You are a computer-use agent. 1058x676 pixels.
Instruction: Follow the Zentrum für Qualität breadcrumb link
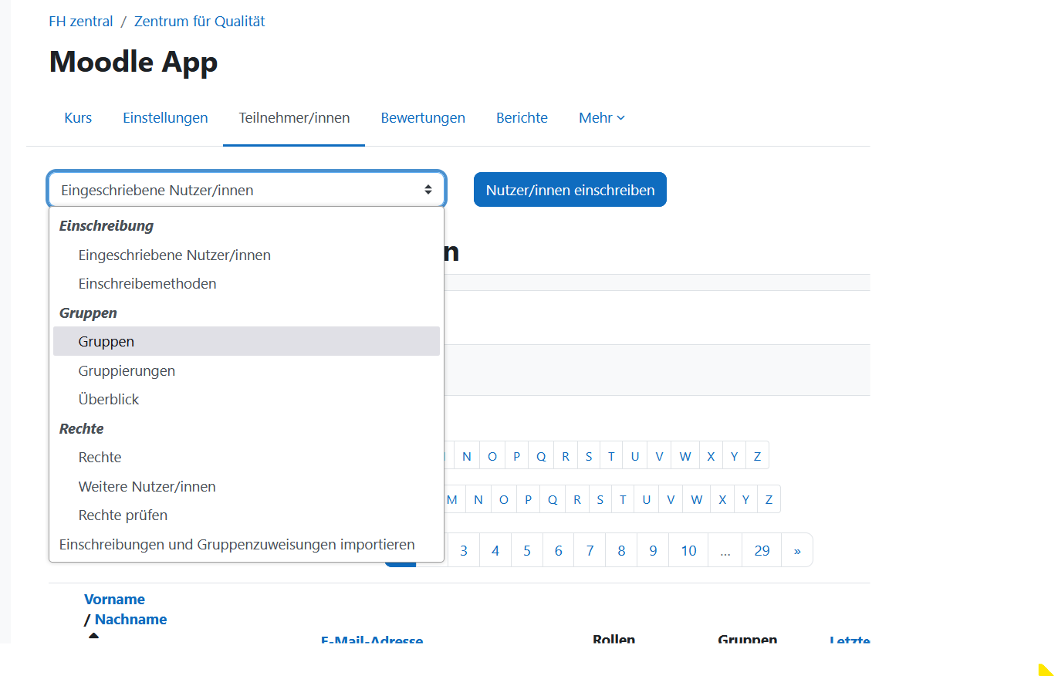point(199,22)
